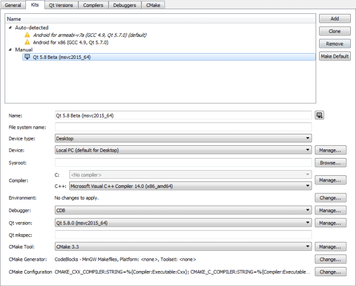Click Manage button next to Qt version

click(x=331, y=223)
